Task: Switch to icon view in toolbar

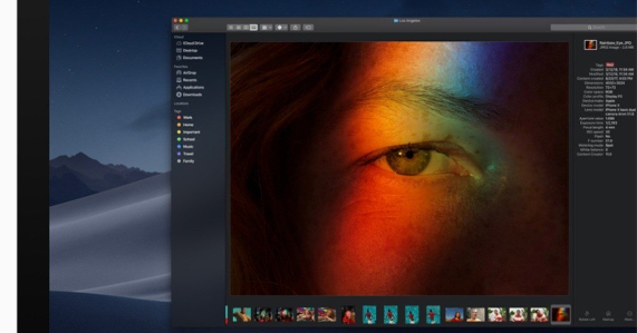Action: 230,27
